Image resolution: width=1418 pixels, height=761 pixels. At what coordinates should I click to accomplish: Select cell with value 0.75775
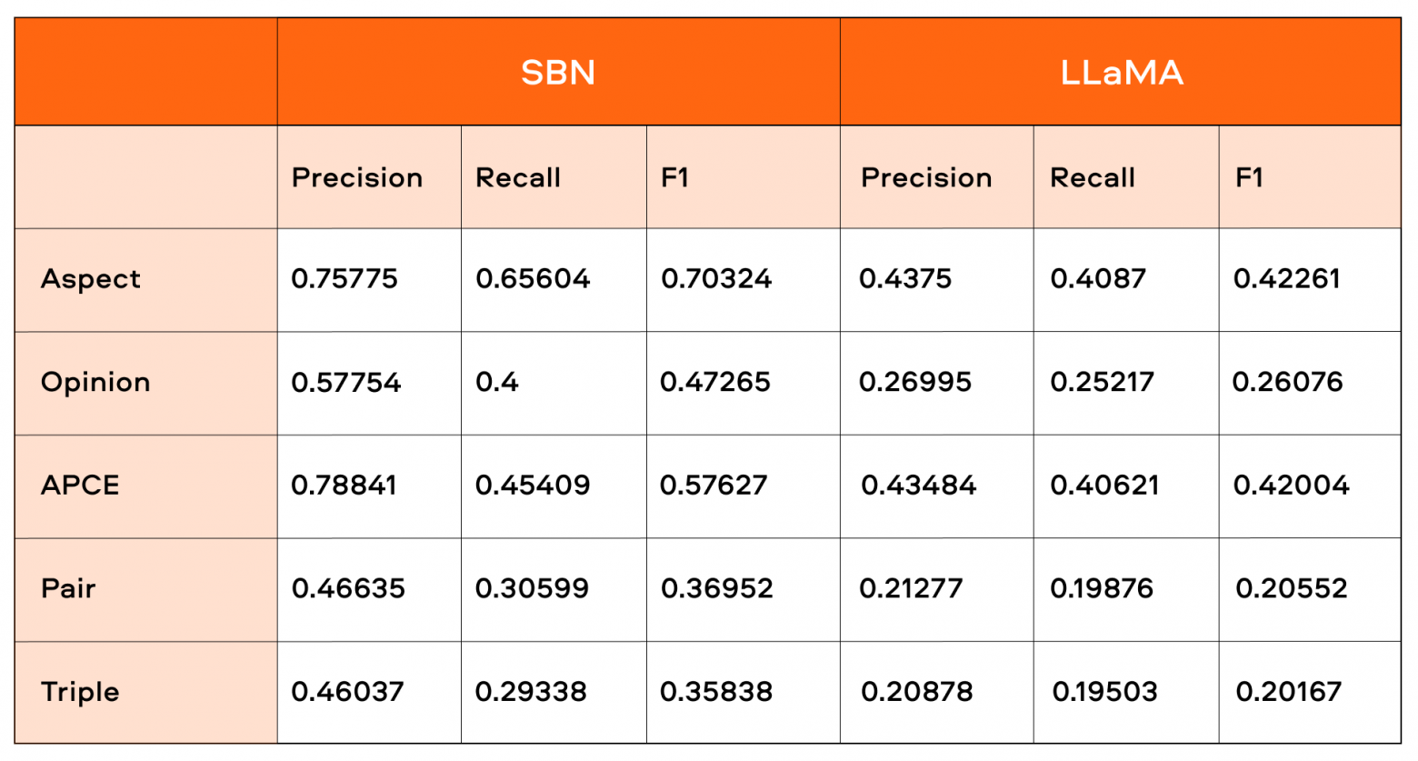click(345, 279)
